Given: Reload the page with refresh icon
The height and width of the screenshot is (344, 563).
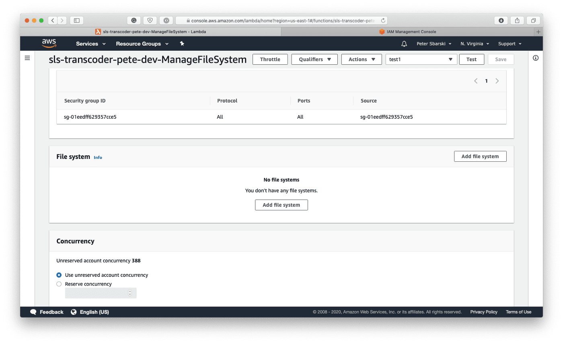Looking at the screenshot, I should coord(383,20).
